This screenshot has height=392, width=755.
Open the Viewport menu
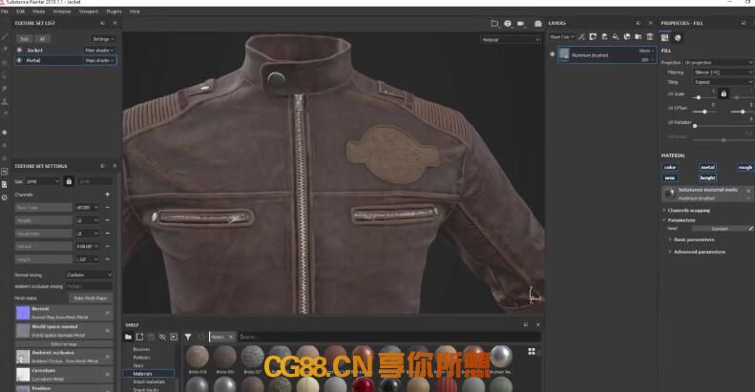[x=88, y=11]
